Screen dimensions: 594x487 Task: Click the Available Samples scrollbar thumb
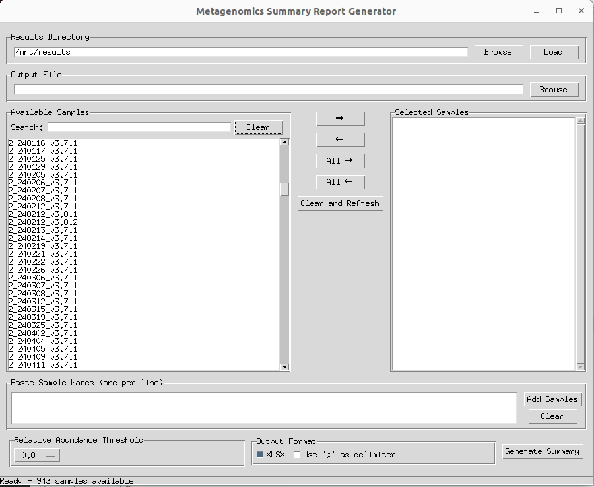(284, 189)
